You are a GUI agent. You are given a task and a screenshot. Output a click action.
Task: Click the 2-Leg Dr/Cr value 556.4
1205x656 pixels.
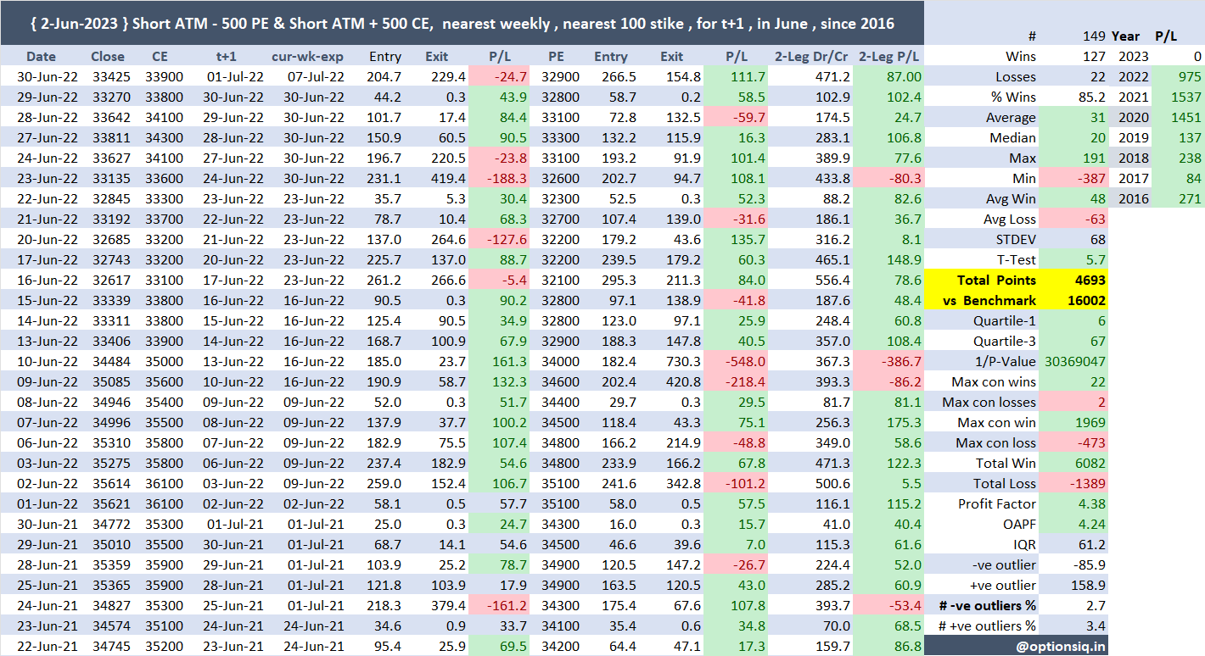tap(832, 281)
